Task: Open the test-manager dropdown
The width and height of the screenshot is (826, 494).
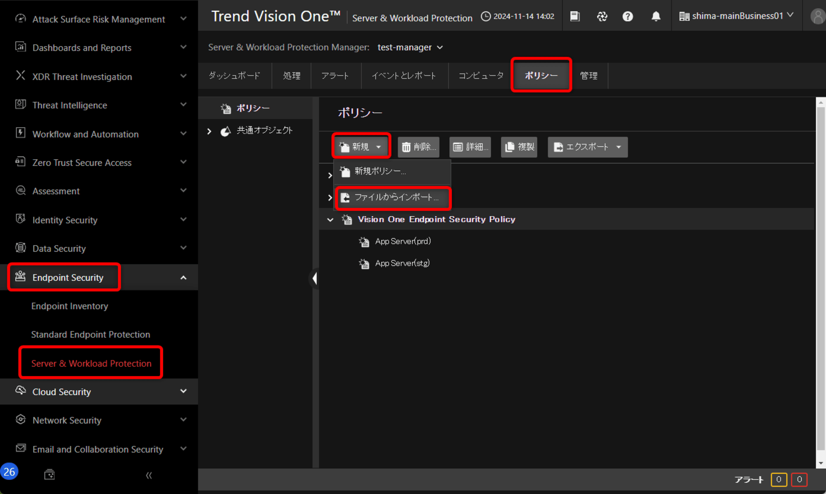Action: tap(410, 47)
